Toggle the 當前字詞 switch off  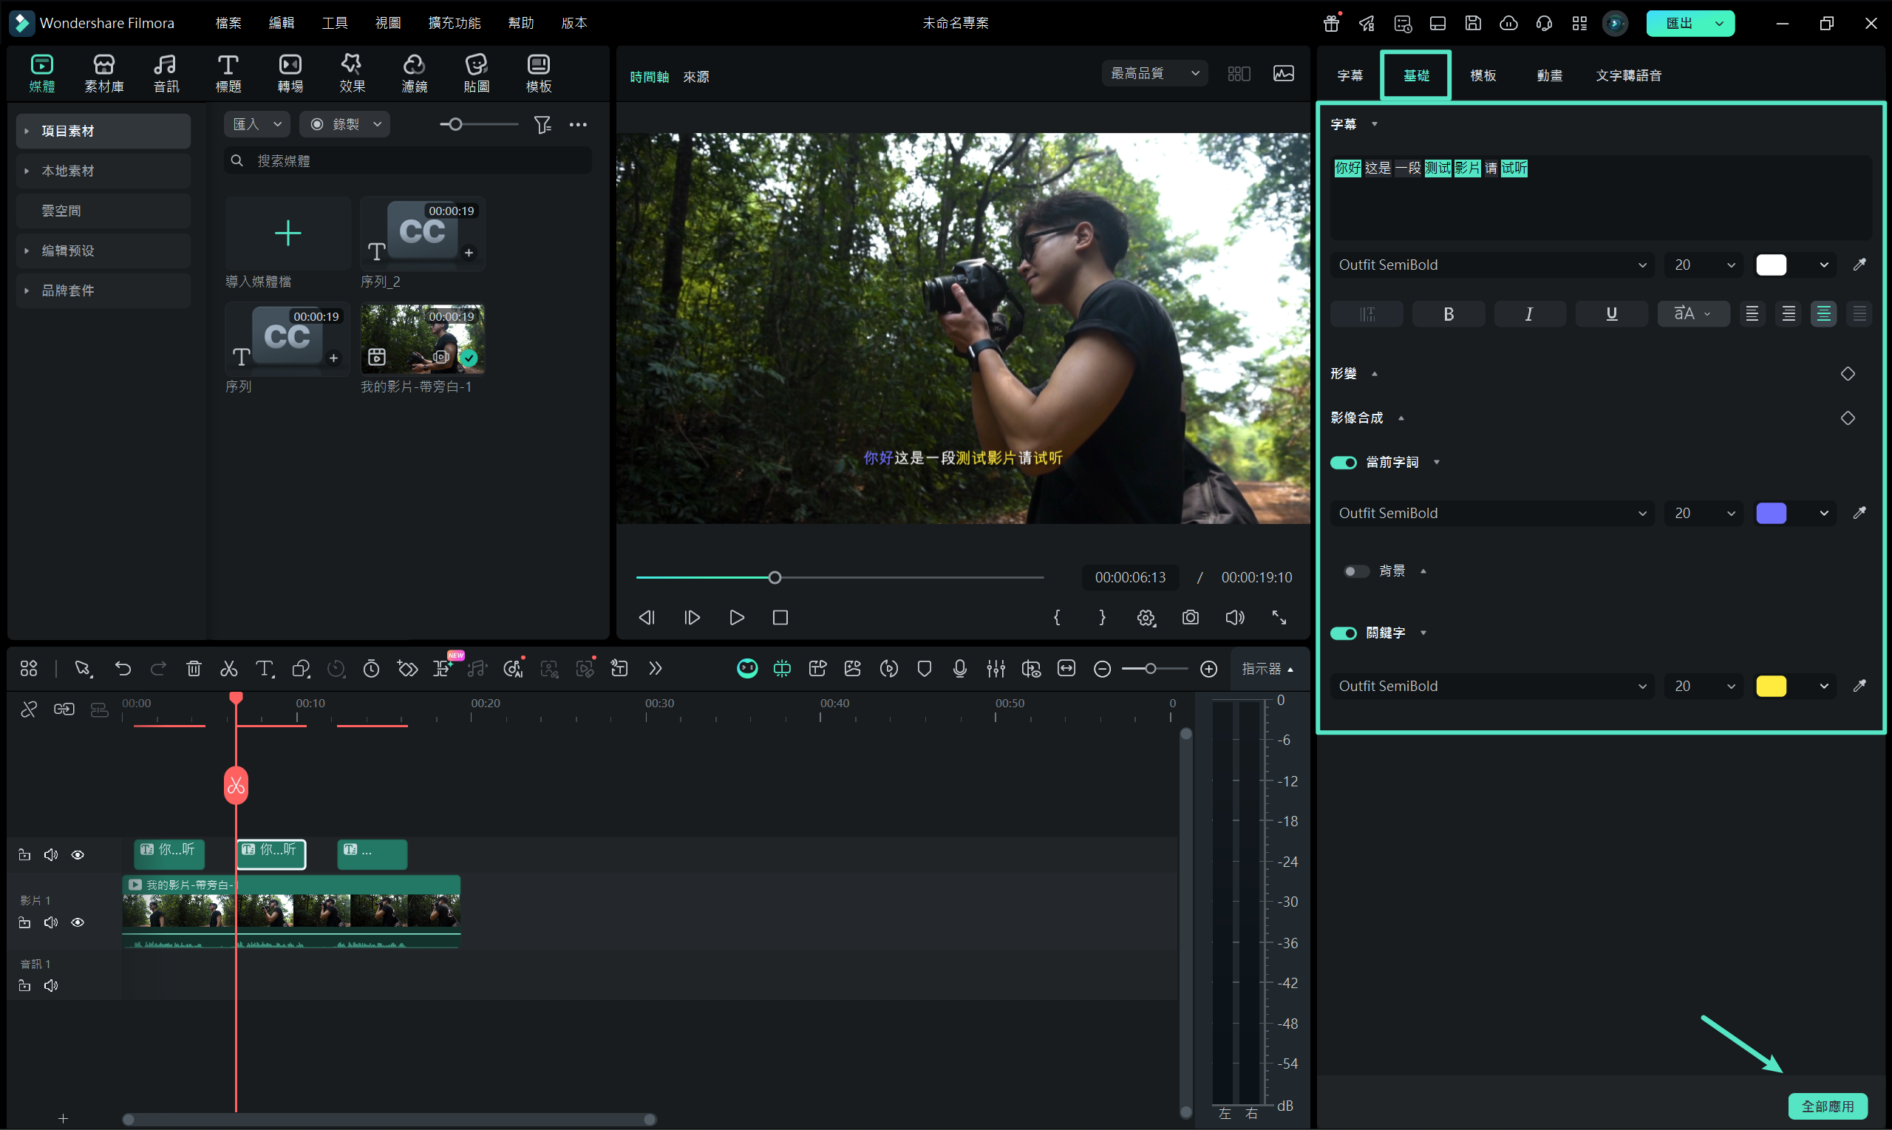click(1343, 463)
